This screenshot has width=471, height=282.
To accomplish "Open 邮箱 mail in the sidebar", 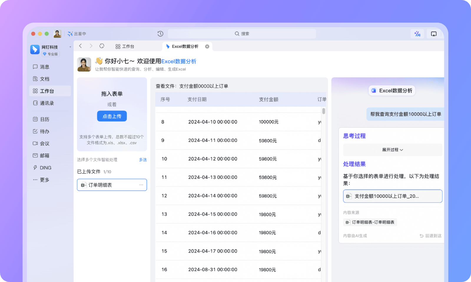I will click(x=44, y=156).
